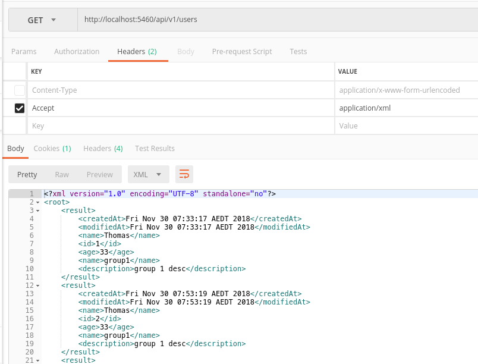Select the Raw response view
This screenshot has width=478, height=364.
point(62,174)
